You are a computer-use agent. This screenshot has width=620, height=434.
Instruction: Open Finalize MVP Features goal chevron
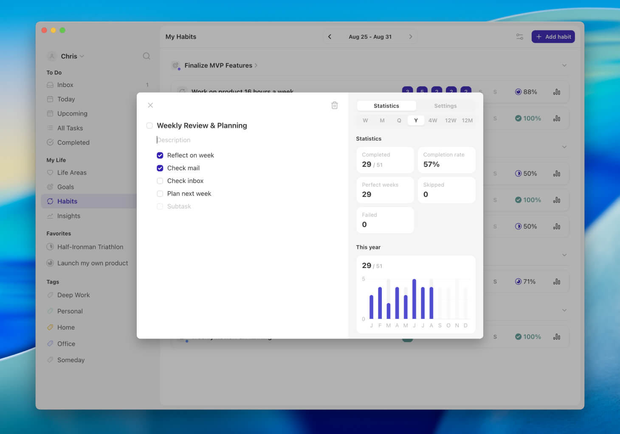click(x=256, y=65)
